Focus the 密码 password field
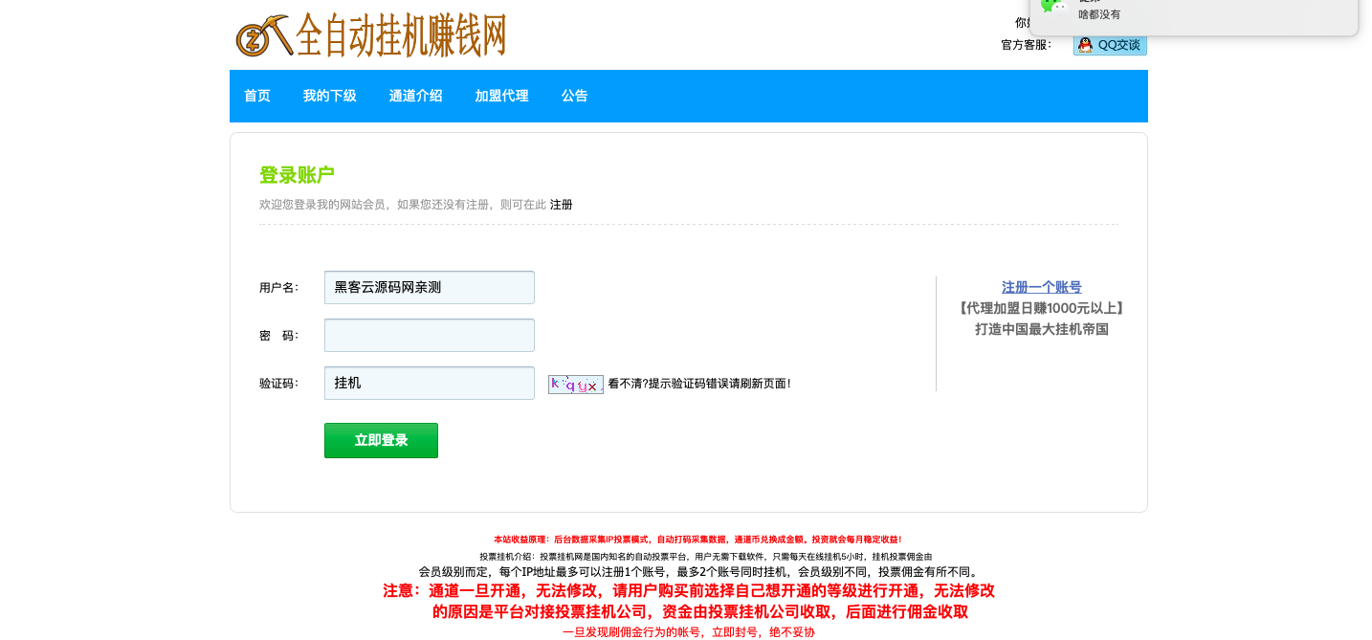This screenshot has width=1372, height=640. [429, 335]
